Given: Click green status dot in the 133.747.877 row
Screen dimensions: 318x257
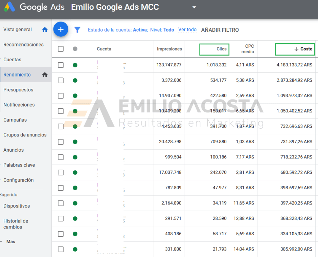Looking at the screenshot, I should click(x=75, y=65).
